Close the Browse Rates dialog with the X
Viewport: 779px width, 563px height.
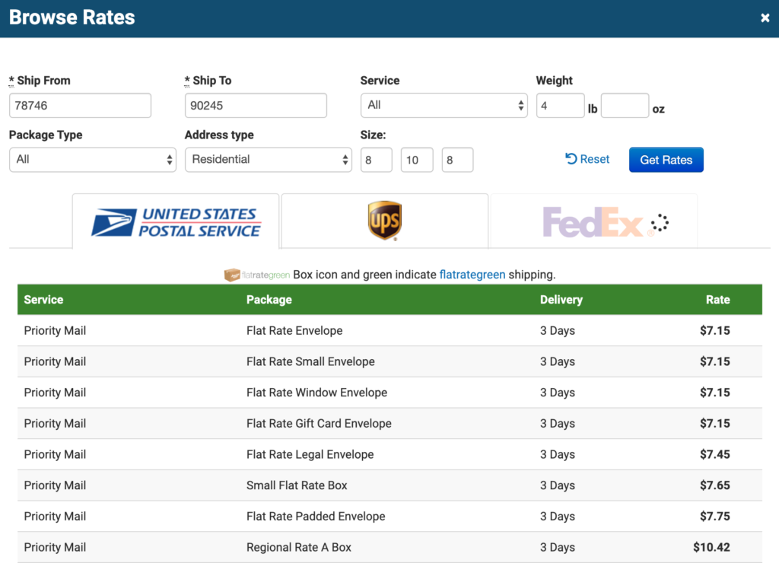pyautogui.click(x=765, y=17)
